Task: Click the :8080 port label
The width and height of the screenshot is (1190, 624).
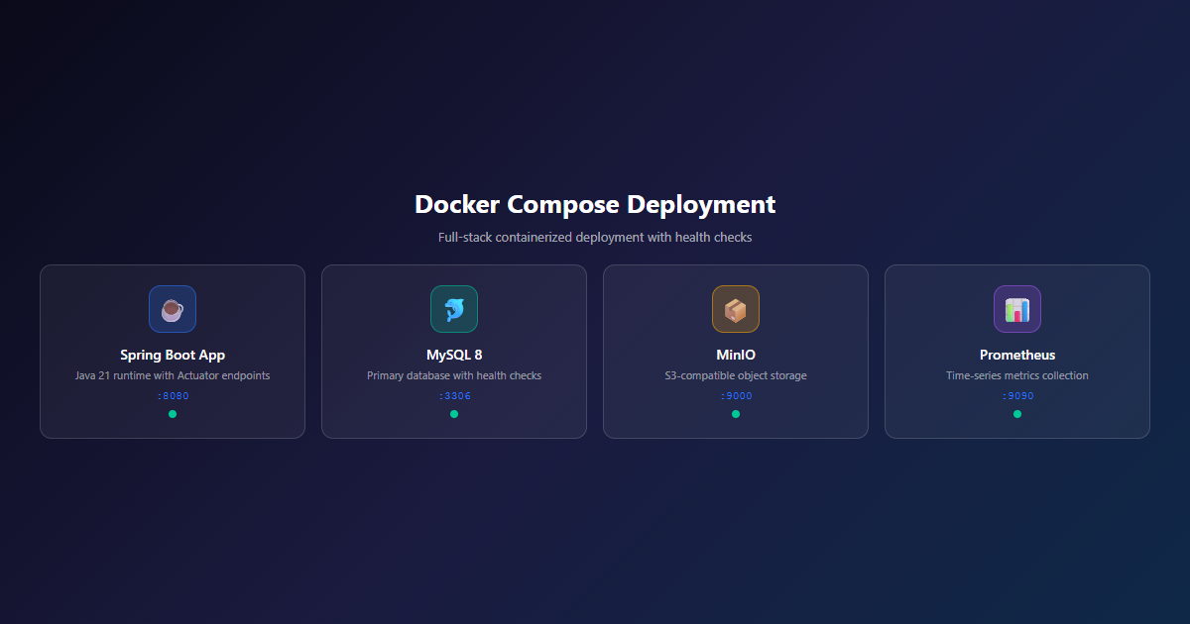Action: coord(173,396)
